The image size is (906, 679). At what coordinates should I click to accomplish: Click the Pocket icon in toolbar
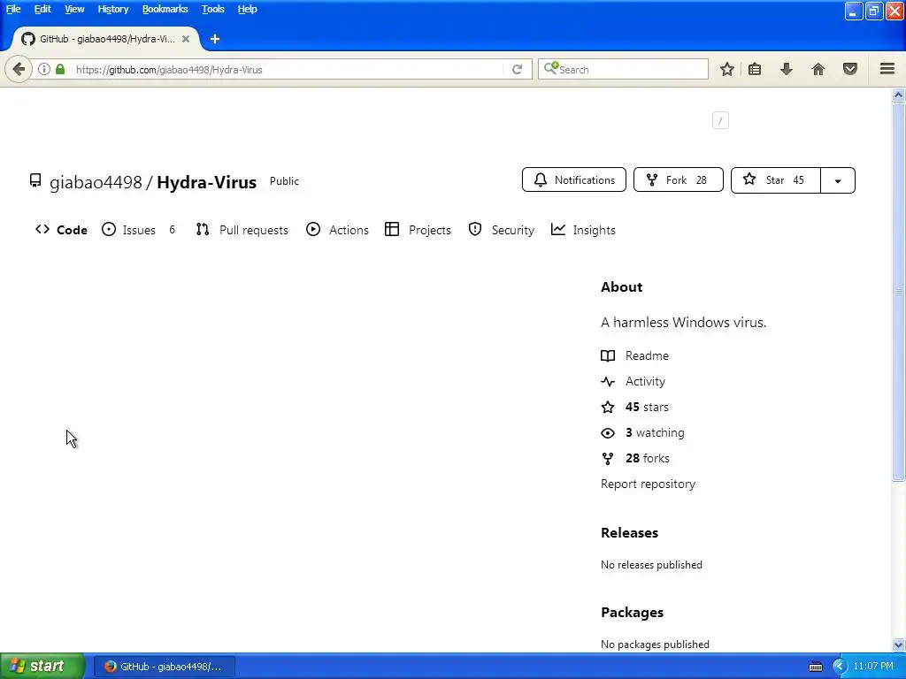click(850, 69)
